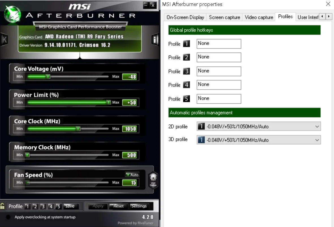
Task: Load profile slot 2 in Afterburner
Action: [35, 206]
